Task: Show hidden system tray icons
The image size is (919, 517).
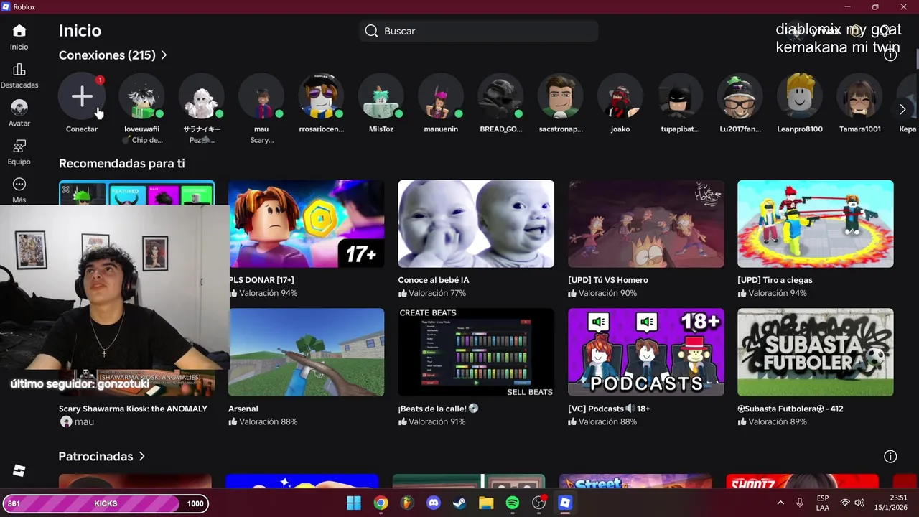Action: click(780, 503)
